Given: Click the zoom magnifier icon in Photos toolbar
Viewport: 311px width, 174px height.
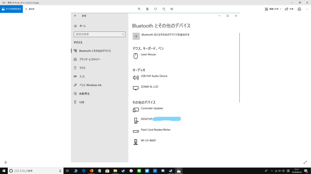Looking at the screenshot, I should click(x=139, y=9).
